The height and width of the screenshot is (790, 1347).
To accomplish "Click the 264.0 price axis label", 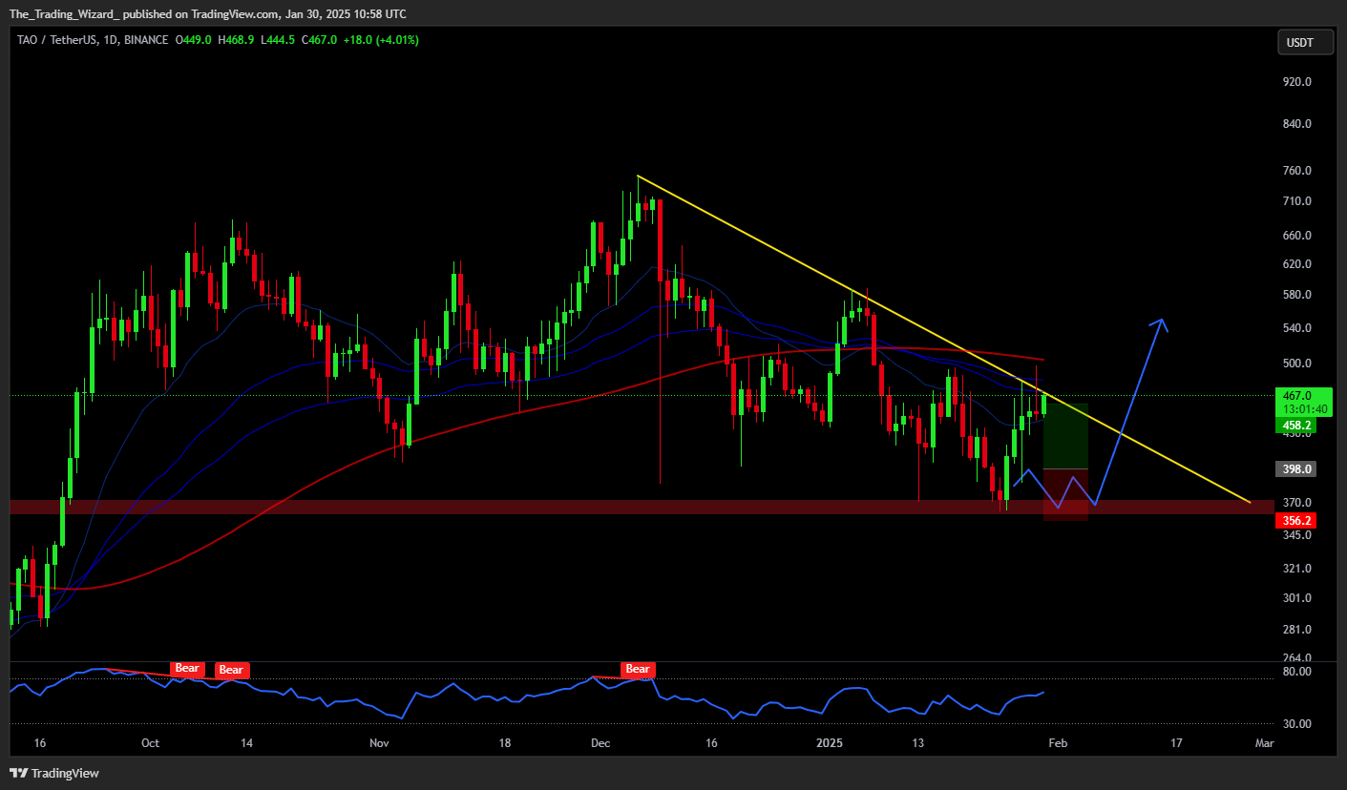I will pos(1296,657).
